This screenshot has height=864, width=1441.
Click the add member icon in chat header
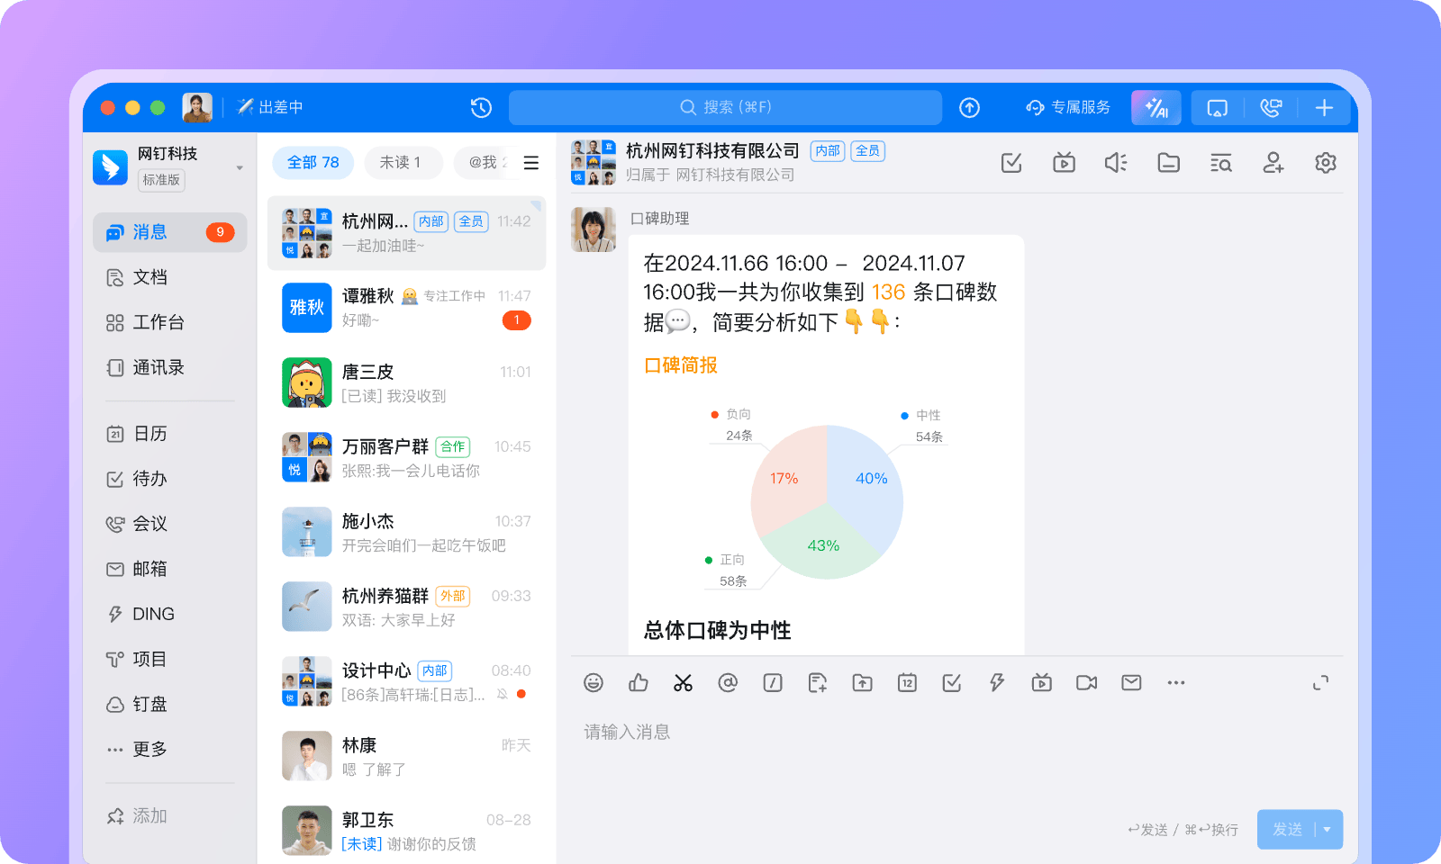1273,163
